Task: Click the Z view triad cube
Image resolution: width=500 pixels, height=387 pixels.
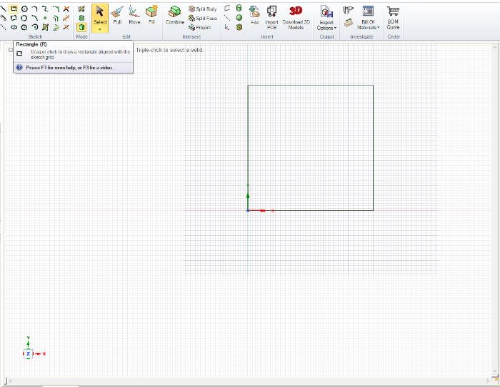Action: [28, 354]
